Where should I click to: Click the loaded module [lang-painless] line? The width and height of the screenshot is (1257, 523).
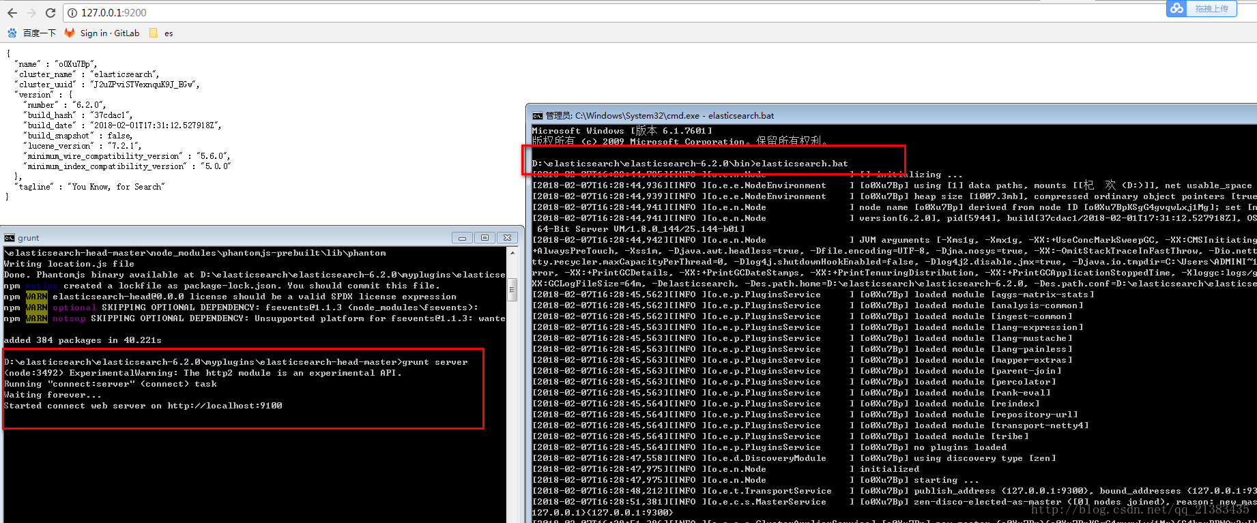(802, 349)
